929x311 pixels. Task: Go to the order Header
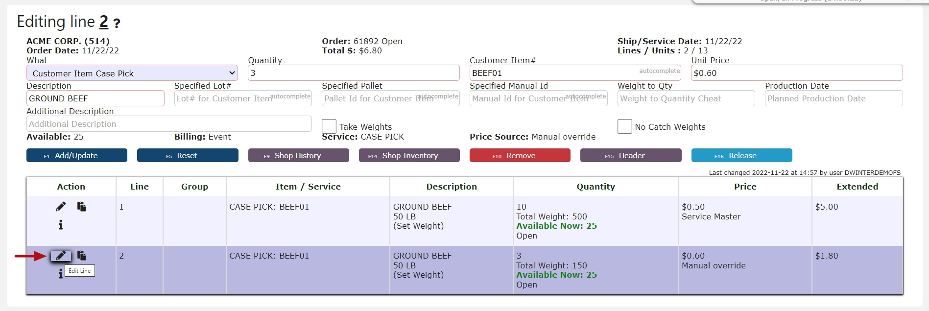click(630, 156)
